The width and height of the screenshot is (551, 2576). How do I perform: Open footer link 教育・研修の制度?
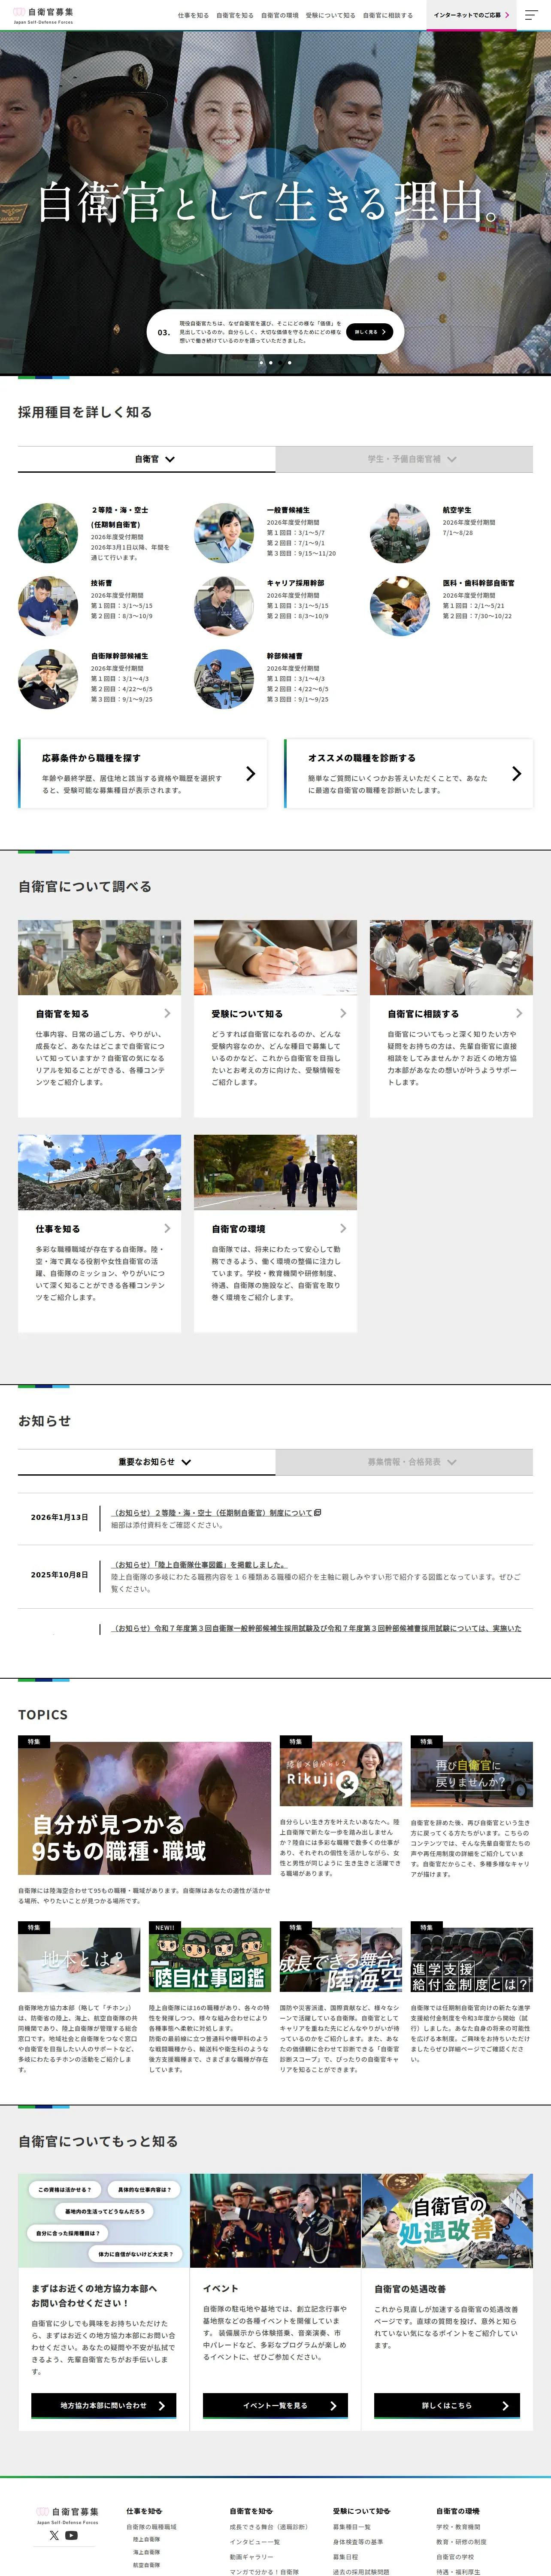[461, 2542]
